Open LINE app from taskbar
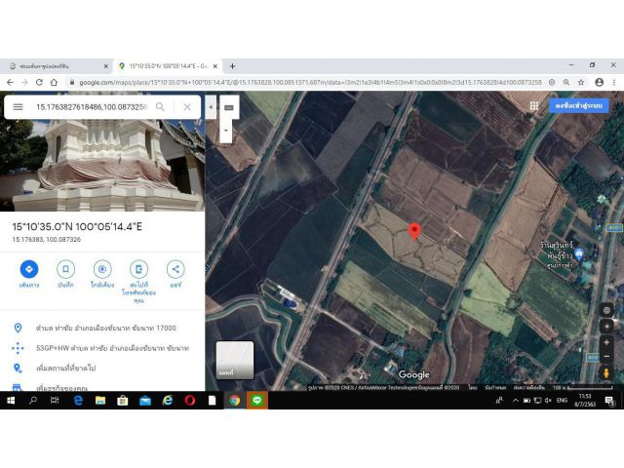This screenshot has width=624, height=468. pos(257,401)
